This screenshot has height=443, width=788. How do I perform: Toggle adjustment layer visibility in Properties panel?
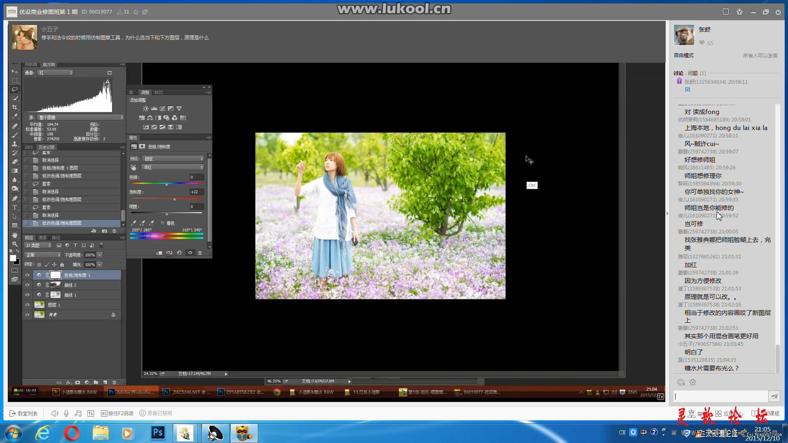[190, 253]
